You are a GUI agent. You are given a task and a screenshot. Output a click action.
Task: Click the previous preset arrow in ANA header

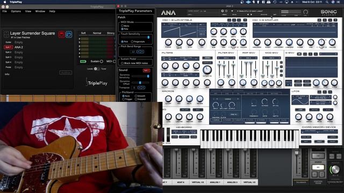coord(248,14)
